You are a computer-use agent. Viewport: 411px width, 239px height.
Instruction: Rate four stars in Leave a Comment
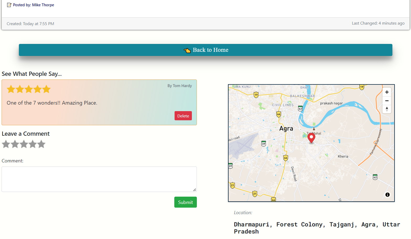click(x=33, y=144)
